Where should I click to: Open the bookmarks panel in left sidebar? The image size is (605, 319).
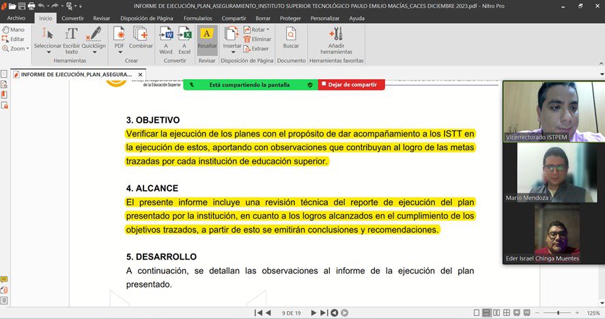tap(4, 94)
